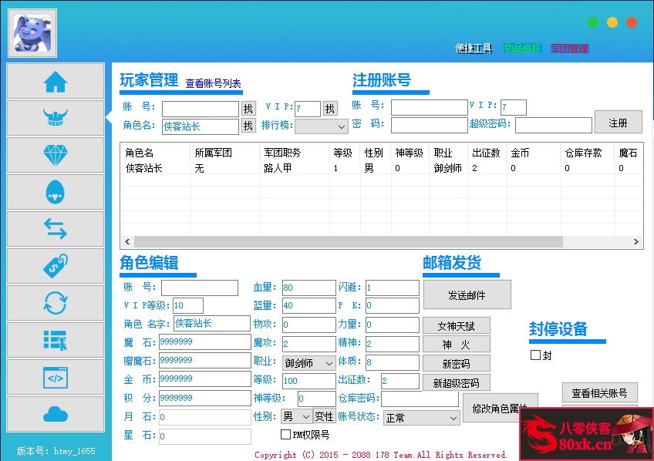
Task: Click the egg-shaped creature icon in sidebar
Action: [55, 192]
